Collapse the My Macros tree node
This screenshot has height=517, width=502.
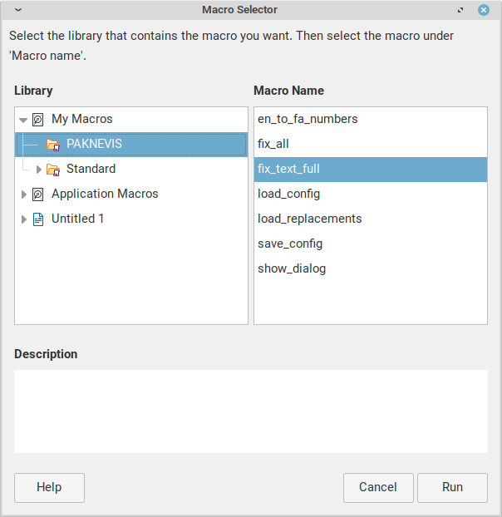(23, 120)
